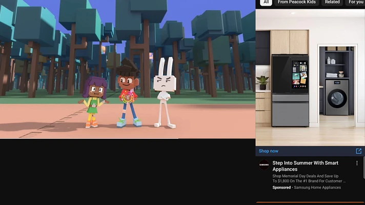
Task: Click the Samsung channel avatar icon
Action: point(264,165)
